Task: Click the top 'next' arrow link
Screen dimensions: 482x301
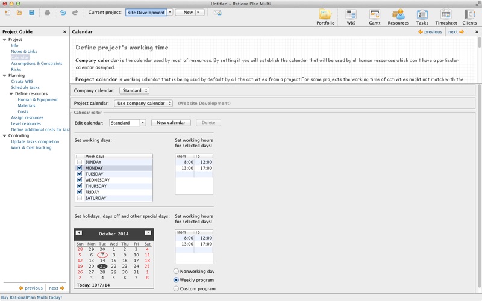Action: coord(456,32)
